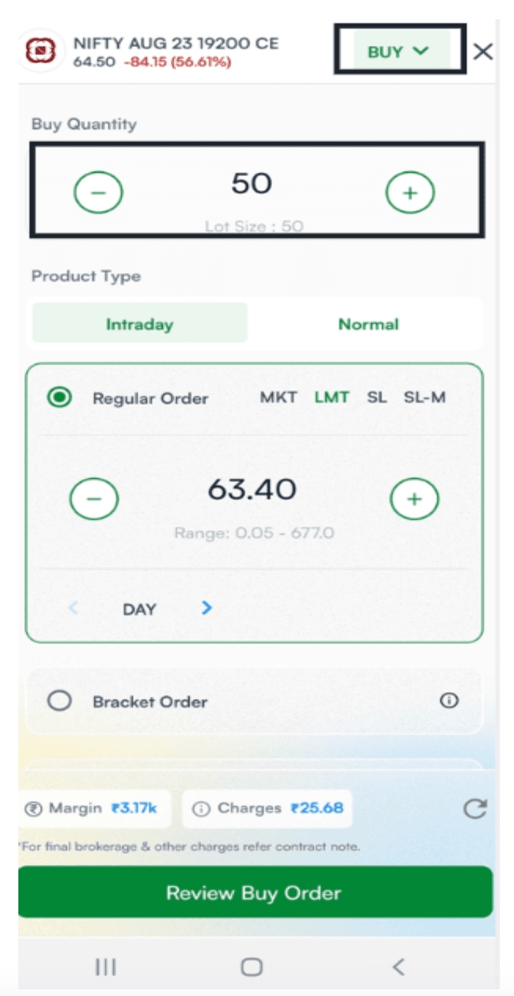The height and width of the screenshot is (996, 514).
Task: Refresh margin and charges
Action: tap(475, 808)
